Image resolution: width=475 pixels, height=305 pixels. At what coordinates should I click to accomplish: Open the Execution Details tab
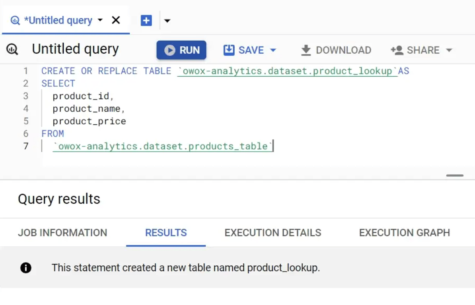(273, 233)
